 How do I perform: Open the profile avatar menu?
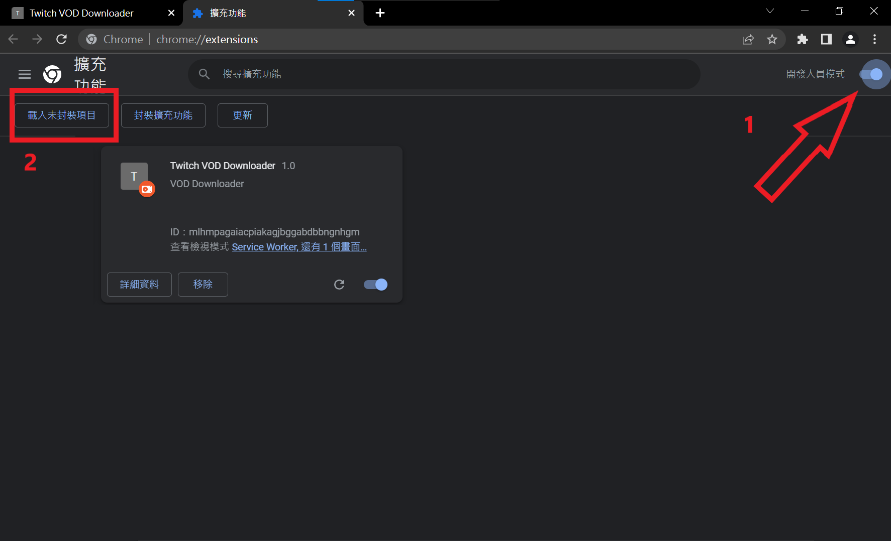[850, 39]
